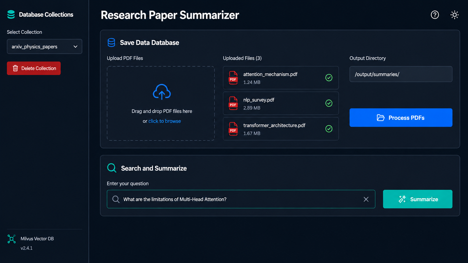Click green checkmark for nlp_survey.pdf
Viewport: 468px width, 263px height.
[329, 103]
